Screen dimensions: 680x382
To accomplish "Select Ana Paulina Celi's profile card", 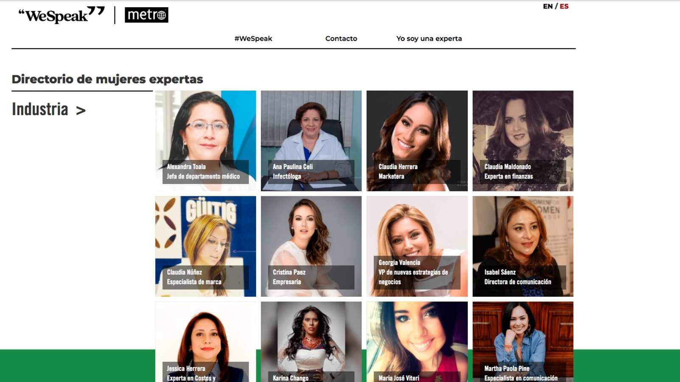I will pos(311,141).
